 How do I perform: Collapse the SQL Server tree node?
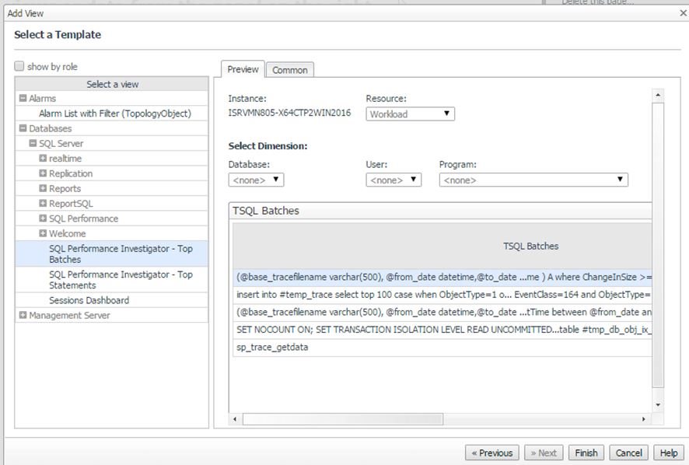point(33,143)
